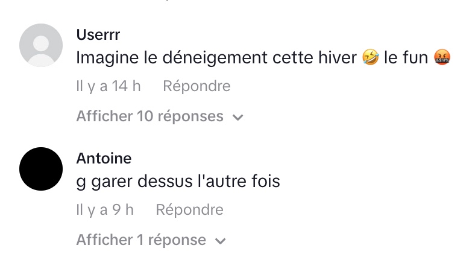Viewport: 475px width, 257px height.
Task: Click the 'Il y a 9 h' timestamp
Action: 105,210
